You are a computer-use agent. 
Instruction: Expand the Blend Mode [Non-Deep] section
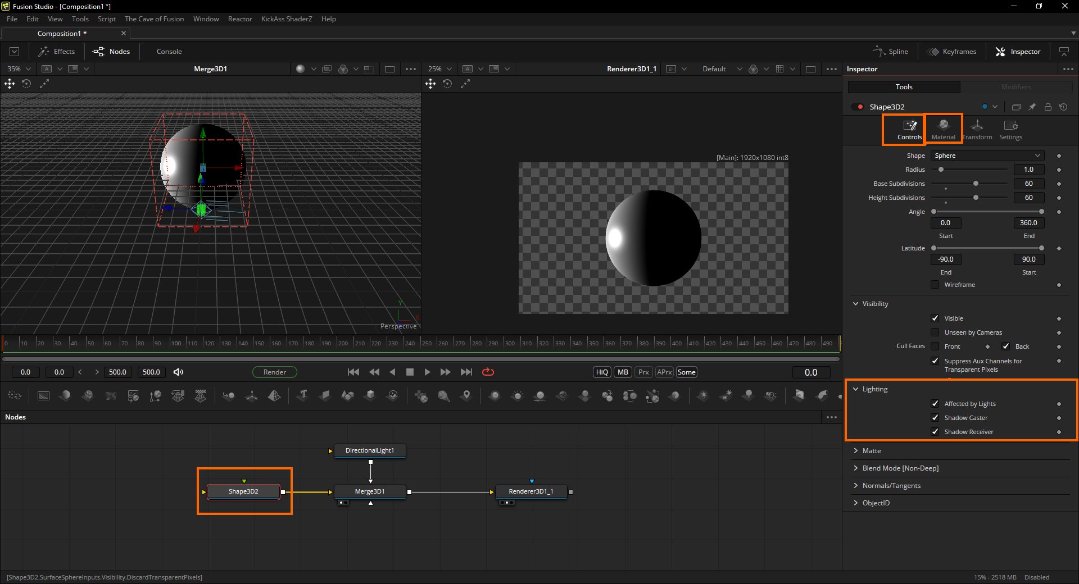pos(856,468)
